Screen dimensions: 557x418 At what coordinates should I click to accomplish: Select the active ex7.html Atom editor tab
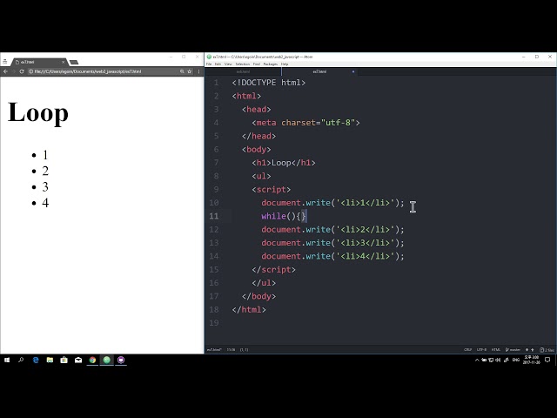319,71
